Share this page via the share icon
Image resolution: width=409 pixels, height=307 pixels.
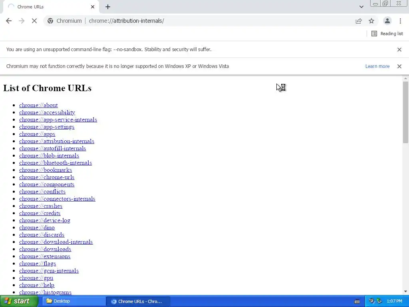point(359,21)
